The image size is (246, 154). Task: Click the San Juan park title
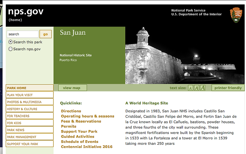pyautogui.click(x=73, y=33)
